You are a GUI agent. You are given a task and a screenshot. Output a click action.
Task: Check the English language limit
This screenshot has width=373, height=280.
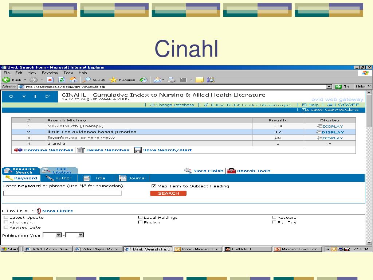[140, 222]
